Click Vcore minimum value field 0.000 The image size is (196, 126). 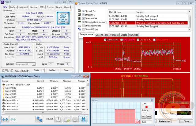[x=146, y=122]
